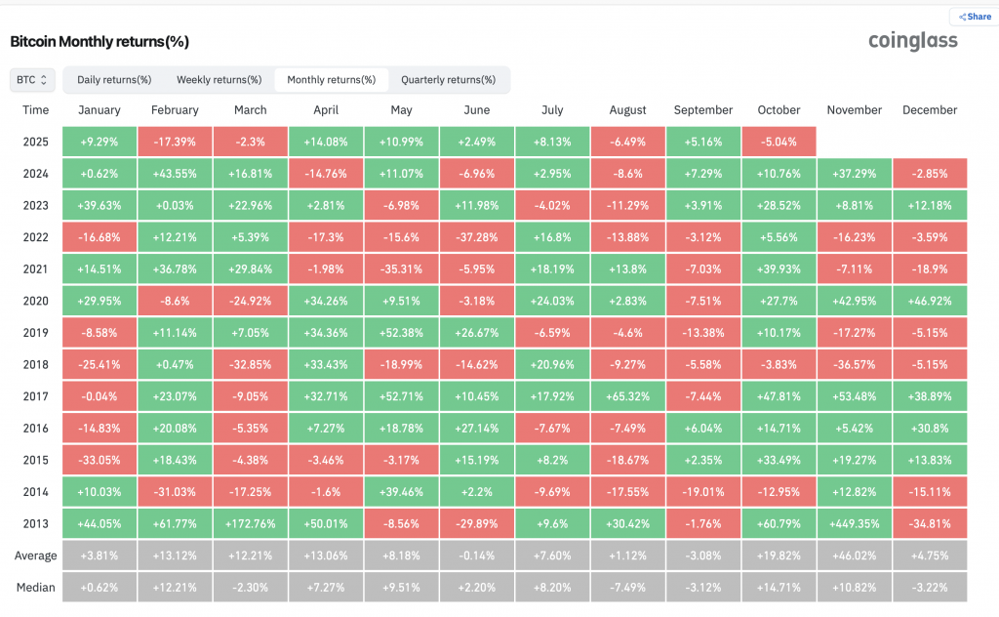The image size is (999, 617).
Task: Click the Time column header
Action: coord(36,110)
